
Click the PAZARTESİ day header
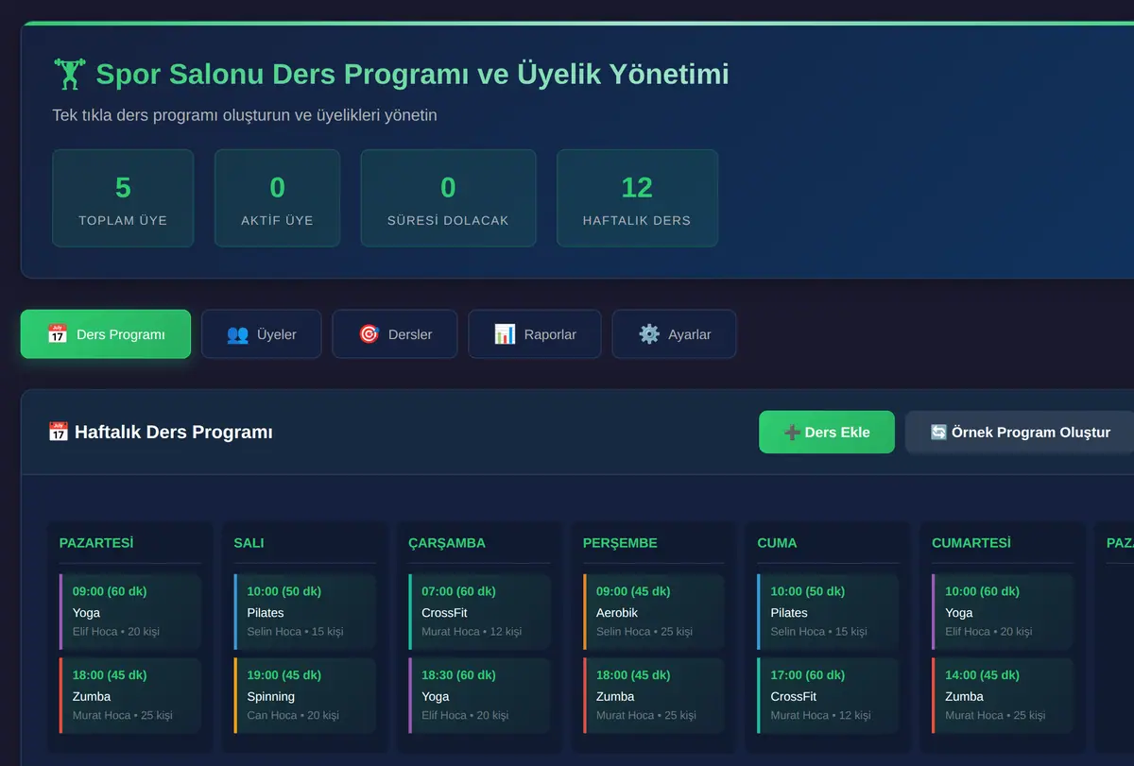click(x=96, y=543)
